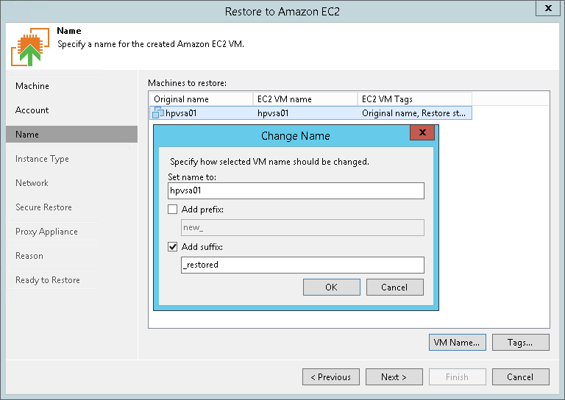This screenshot has width=565, height=400.
Task: Go back with the Previous button
Action: [x=331, y=377]
